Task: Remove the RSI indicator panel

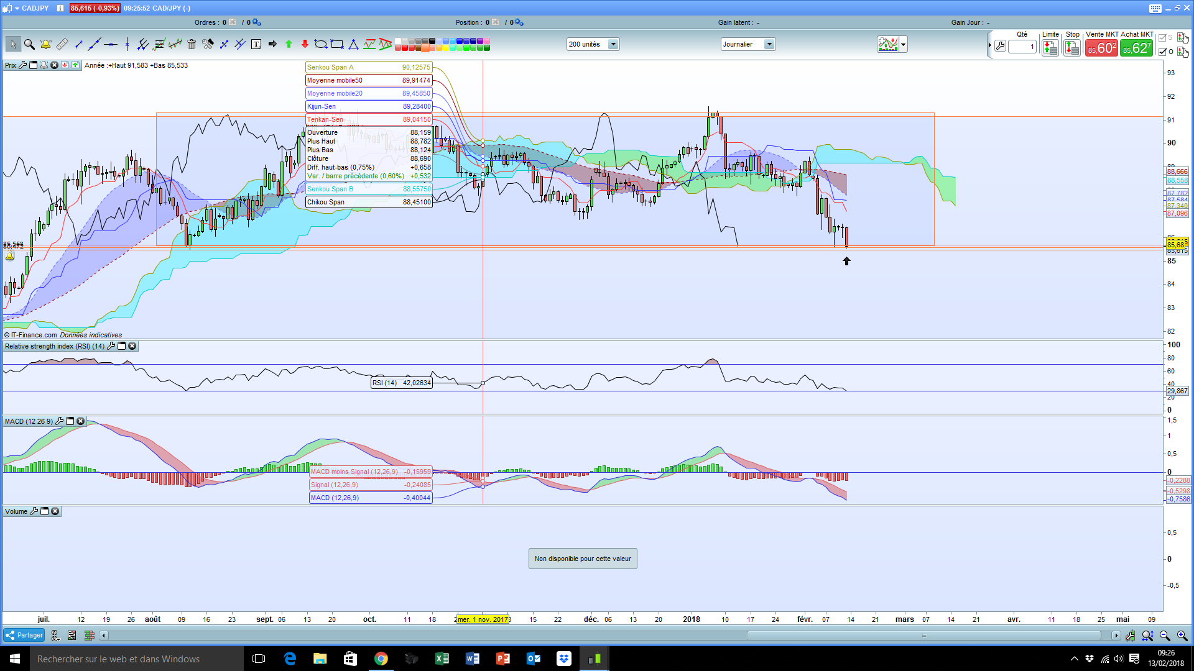Action: [x=132, y=346]
